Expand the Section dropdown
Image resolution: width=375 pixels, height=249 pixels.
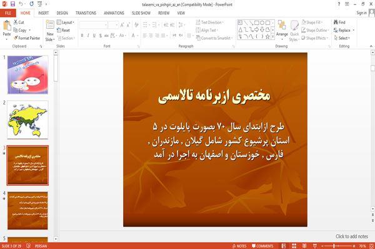point(66,38)
